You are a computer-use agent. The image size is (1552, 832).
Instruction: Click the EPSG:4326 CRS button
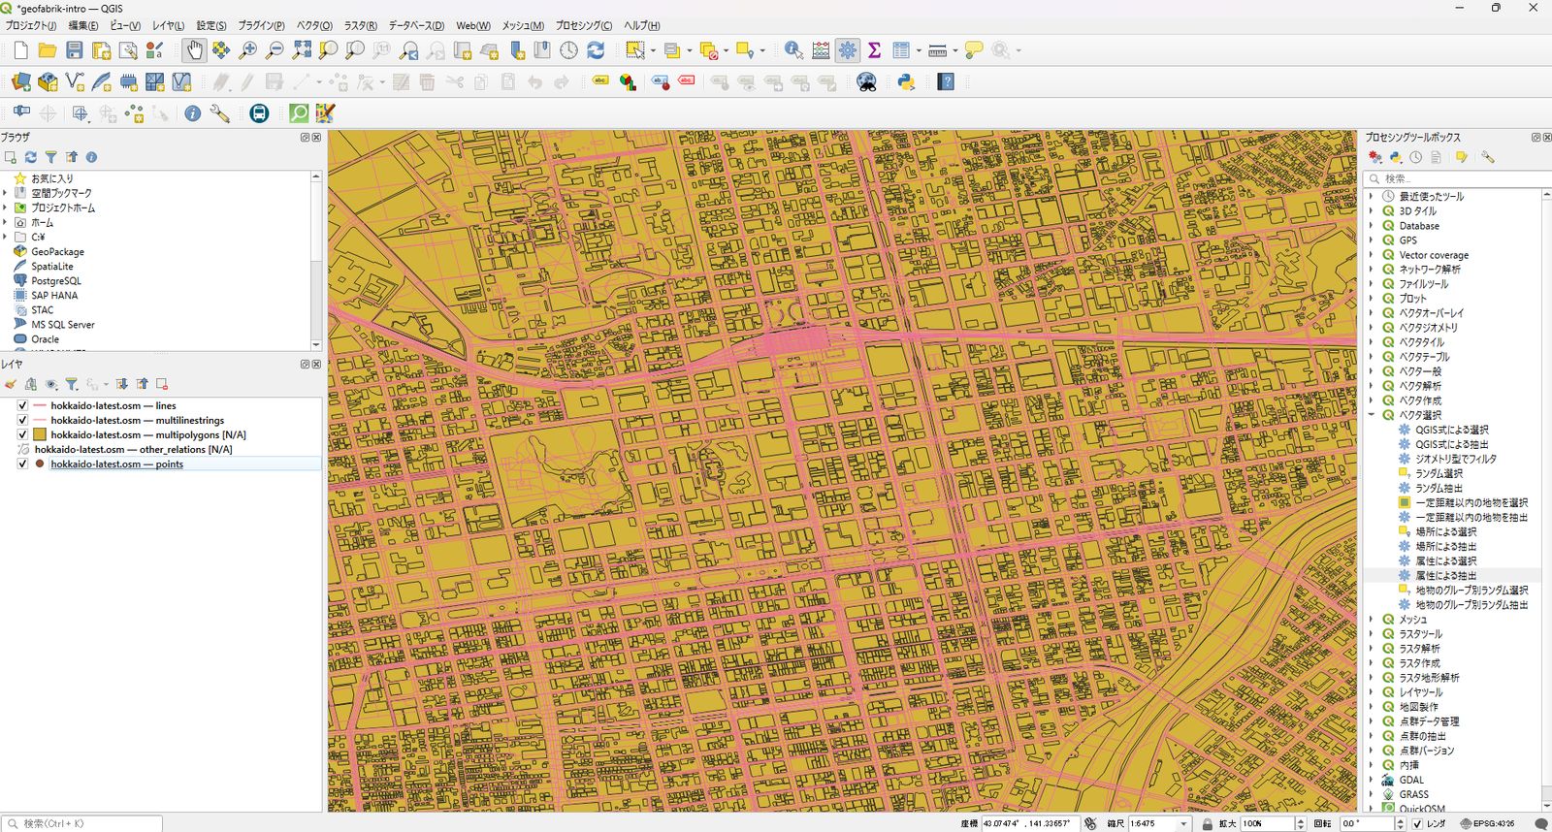pos(1487,823)
